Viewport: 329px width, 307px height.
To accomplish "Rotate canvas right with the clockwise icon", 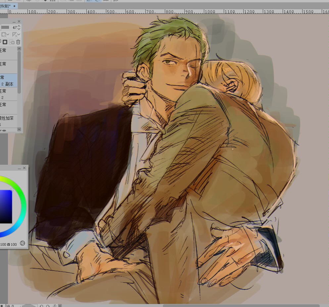I will pyautogui.click(x=48, y=306).
